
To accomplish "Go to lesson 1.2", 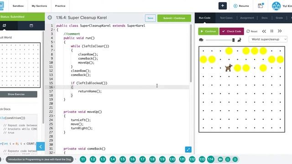I will [93, 159].
